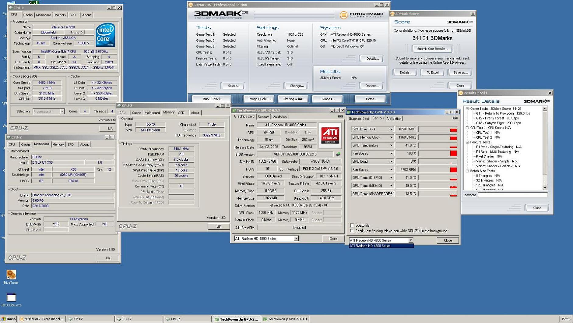Open the Processor #1 selection dropdown in CPU-Z

click(62, 112)
